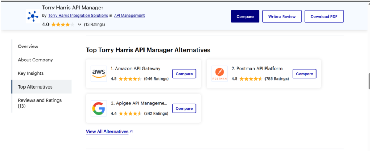Open the Torry Harris Integration Solutions link
The width and height of the screenshot is (370, 151).
[78, 16]
